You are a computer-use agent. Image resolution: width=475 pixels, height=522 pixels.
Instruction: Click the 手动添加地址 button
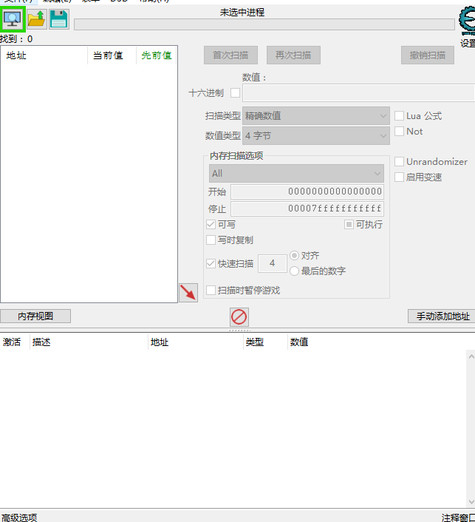coord(442,316)
